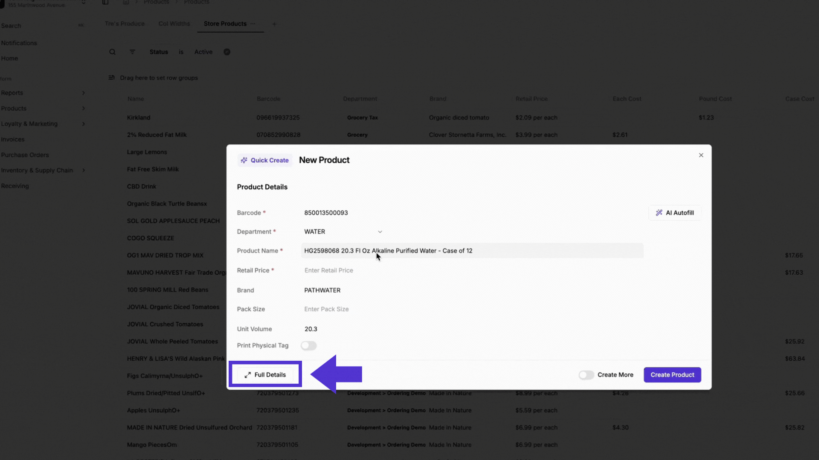Click the AI Autofill wand icon
The image size is (819, 460).
(659, 213)
